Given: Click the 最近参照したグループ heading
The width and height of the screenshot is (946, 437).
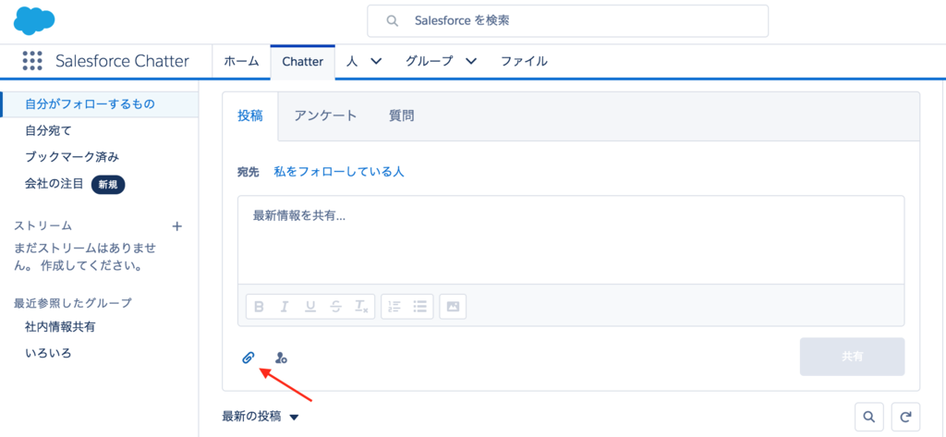Looking at the screenshot, I should 72,303.
